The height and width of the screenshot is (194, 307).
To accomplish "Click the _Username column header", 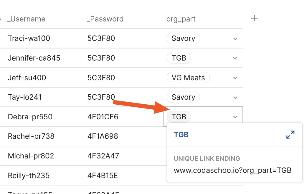I will 27,19.
